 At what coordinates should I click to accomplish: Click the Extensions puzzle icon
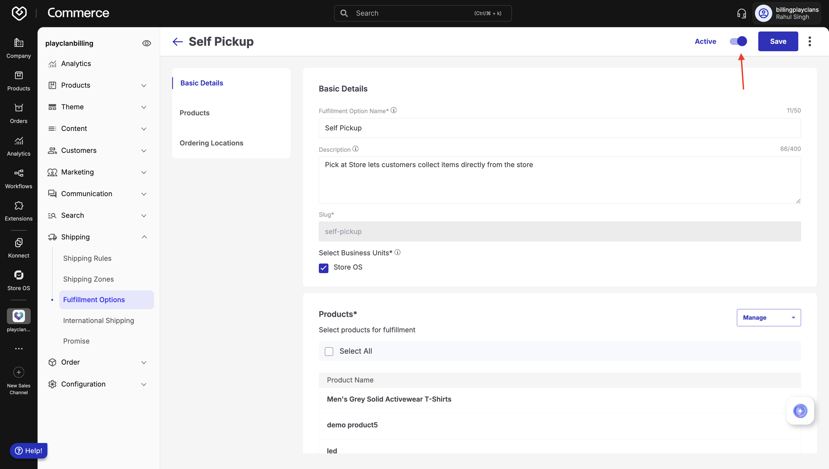pos(18,205)
